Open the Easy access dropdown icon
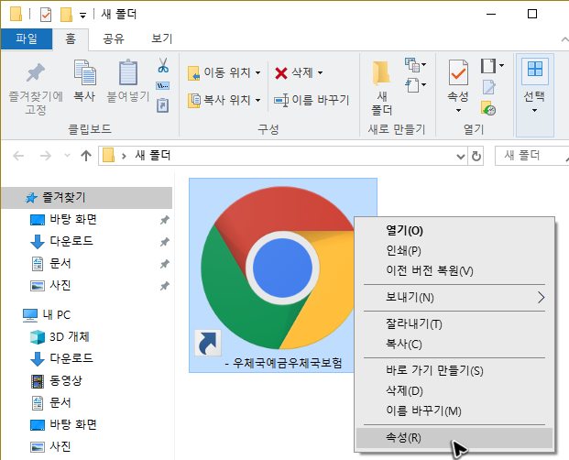 coord(415,85)
